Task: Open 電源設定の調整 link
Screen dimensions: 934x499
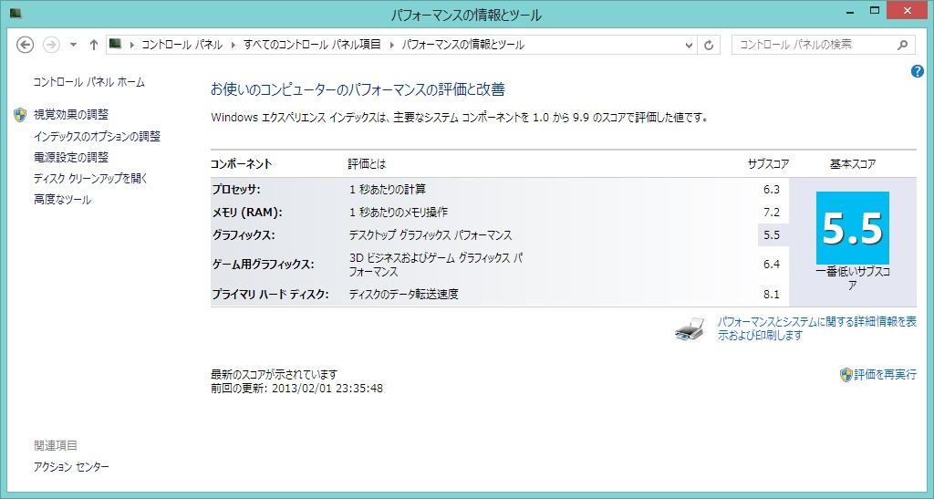Action: [71, 157]
